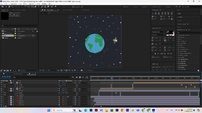Click the timeline Frame Blending icon
The height and width of the screenshot is (113, 202).
(x=80, y=77)
